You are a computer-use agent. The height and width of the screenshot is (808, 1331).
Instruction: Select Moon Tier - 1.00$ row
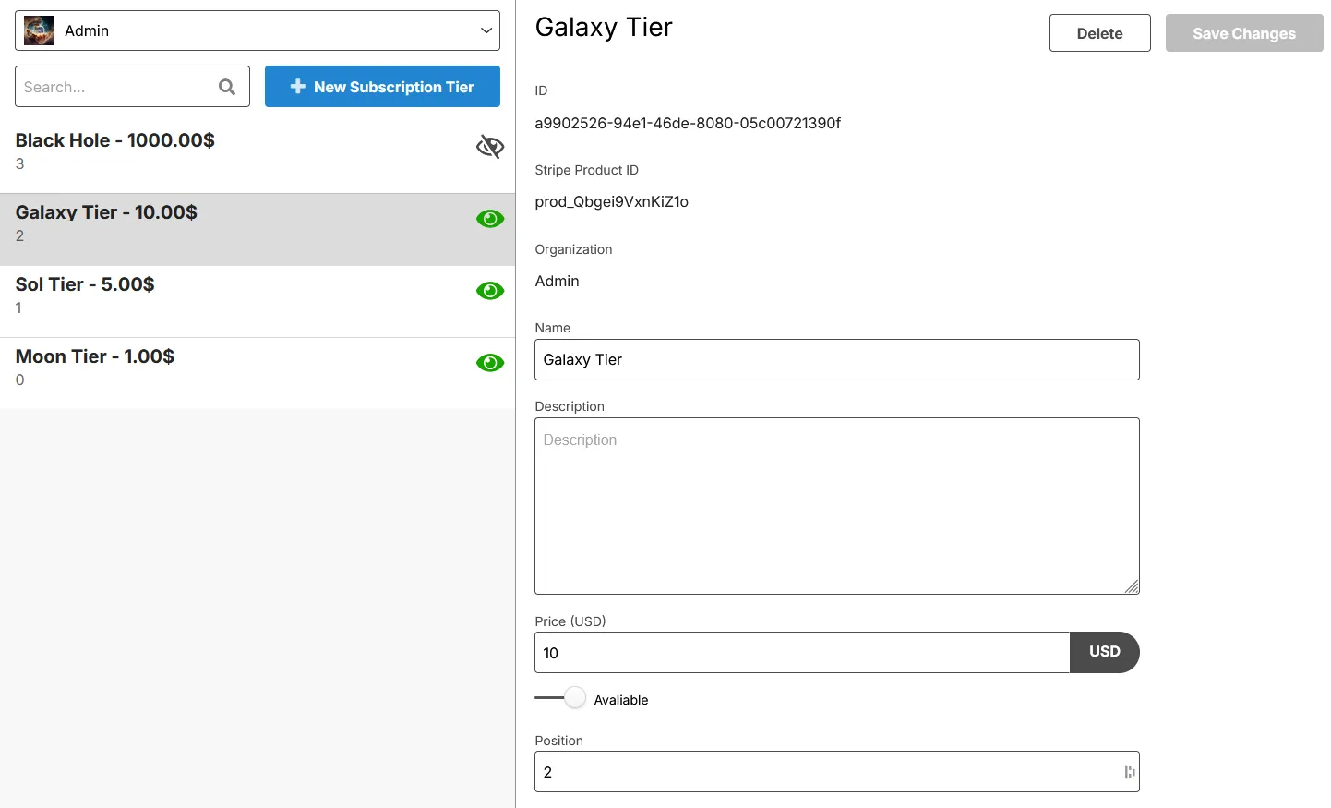258,373
